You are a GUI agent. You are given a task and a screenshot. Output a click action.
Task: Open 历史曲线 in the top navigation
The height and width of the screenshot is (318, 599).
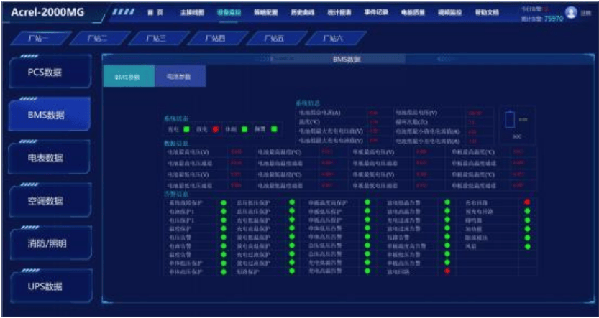pyautogui.click(x=299, y=13)
